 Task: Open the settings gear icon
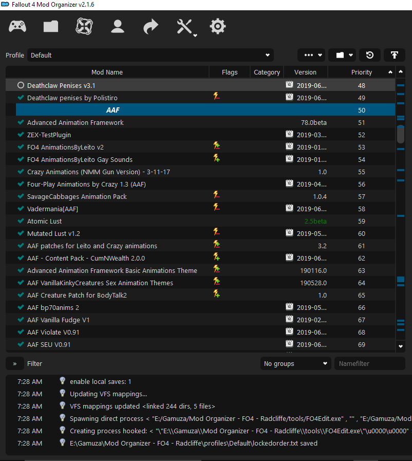tap(218, 26)
